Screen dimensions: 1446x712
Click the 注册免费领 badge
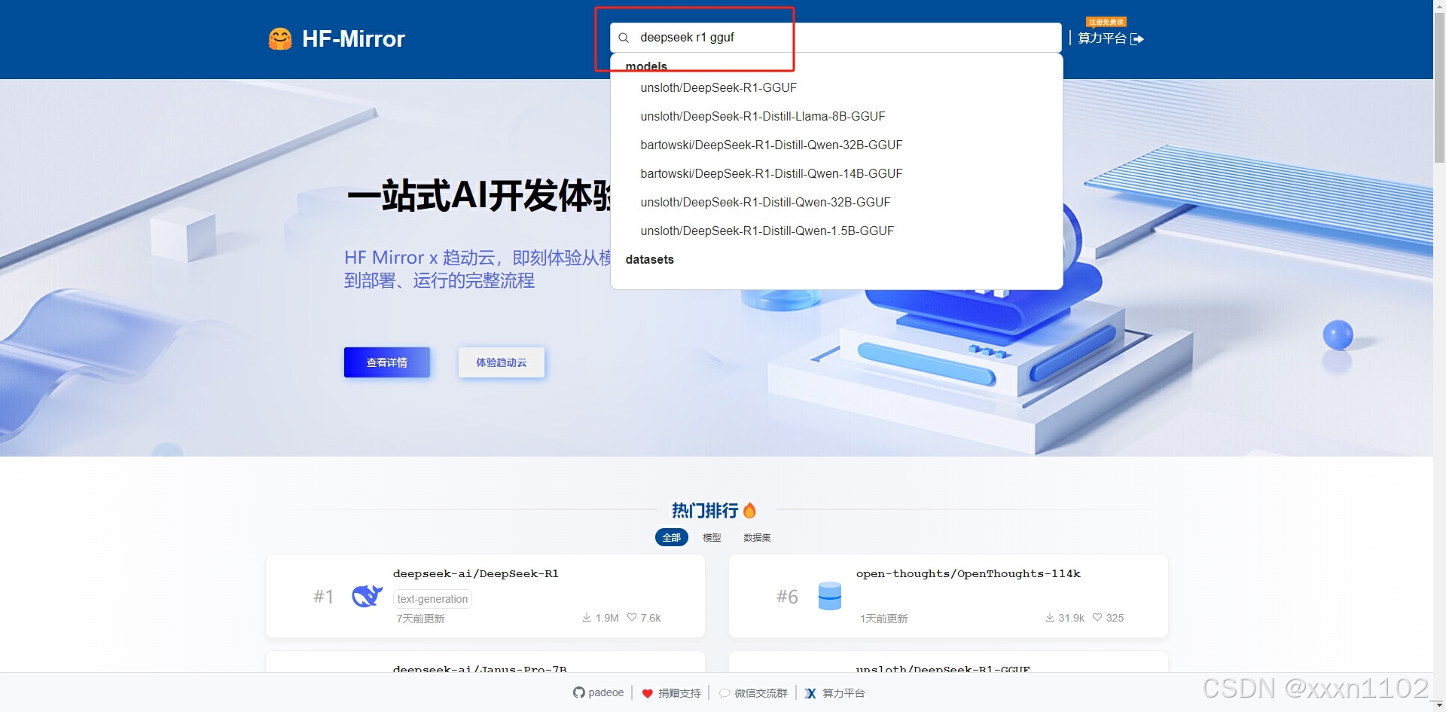click(1106, 22)
